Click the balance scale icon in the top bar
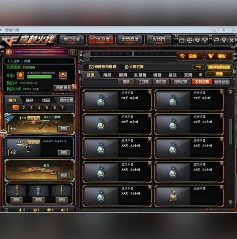 click(x=189, y=40)
